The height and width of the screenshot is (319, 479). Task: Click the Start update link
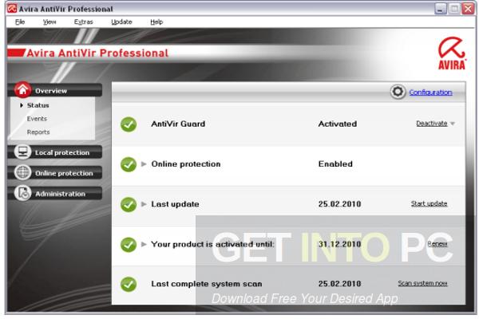429,204
